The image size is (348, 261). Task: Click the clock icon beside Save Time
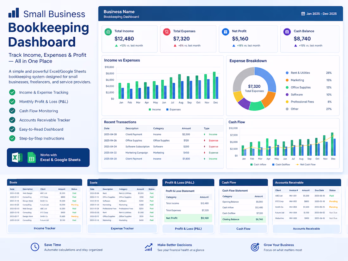35,247
